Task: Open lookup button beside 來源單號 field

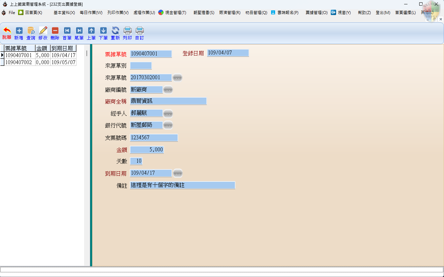Action: coord(177,78)
